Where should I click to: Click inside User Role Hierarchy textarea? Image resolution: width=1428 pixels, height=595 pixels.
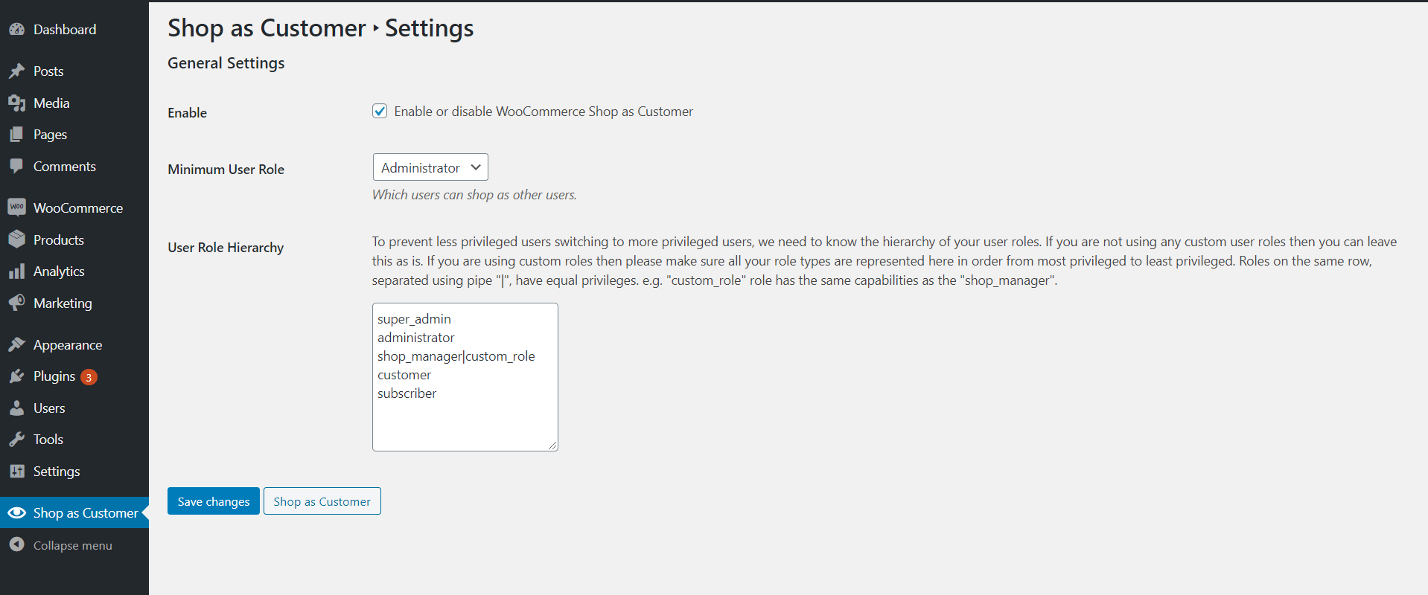click(x=465, y=377)
